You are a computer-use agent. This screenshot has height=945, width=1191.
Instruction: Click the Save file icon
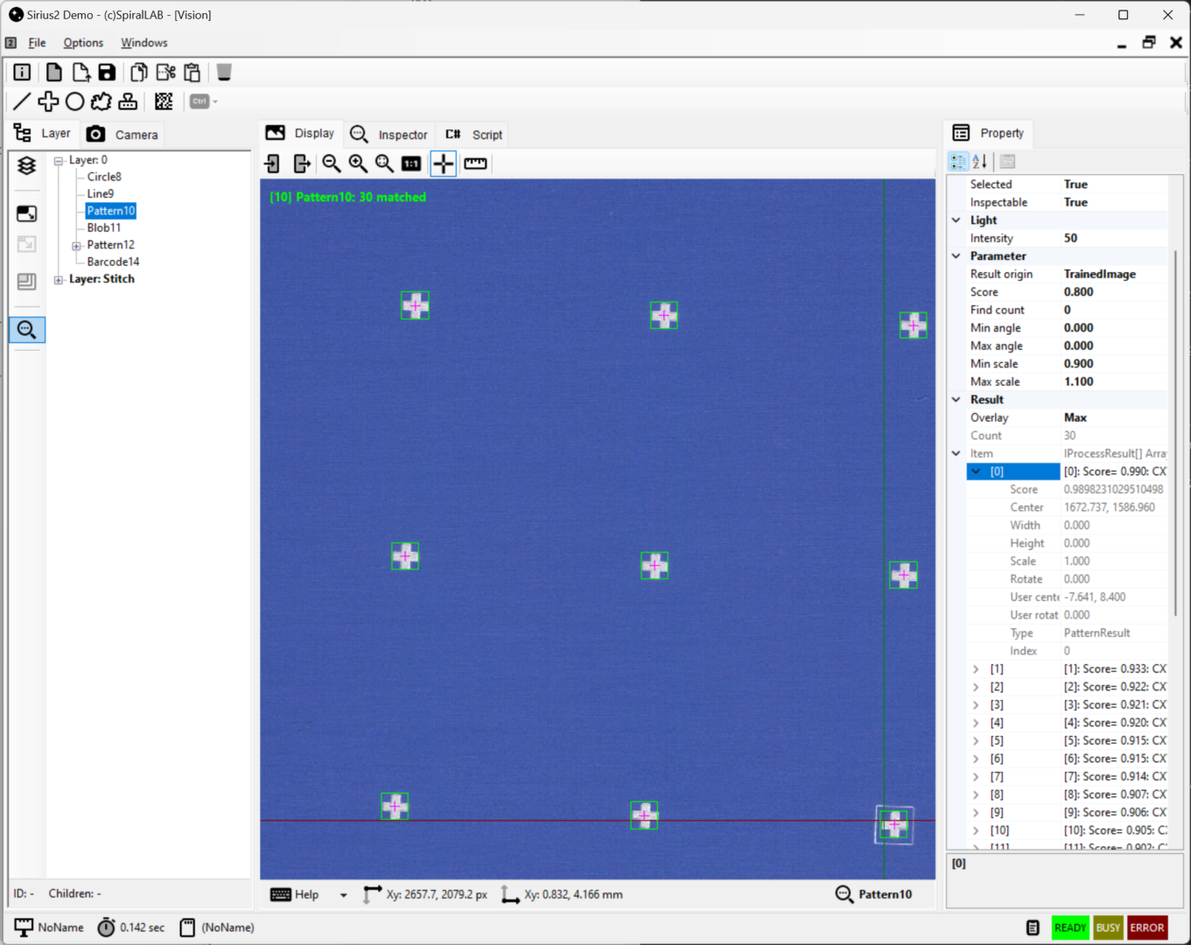click(107, 73)
